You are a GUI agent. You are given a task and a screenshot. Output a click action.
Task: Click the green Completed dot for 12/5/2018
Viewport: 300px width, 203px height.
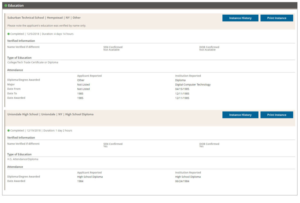coord(8,34)
